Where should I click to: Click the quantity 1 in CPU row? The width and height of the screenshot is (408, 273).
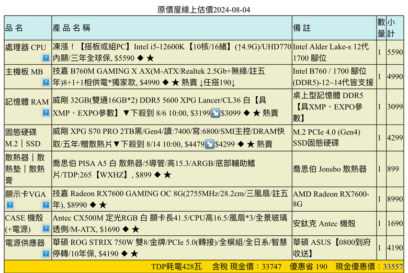coord(379,52)
